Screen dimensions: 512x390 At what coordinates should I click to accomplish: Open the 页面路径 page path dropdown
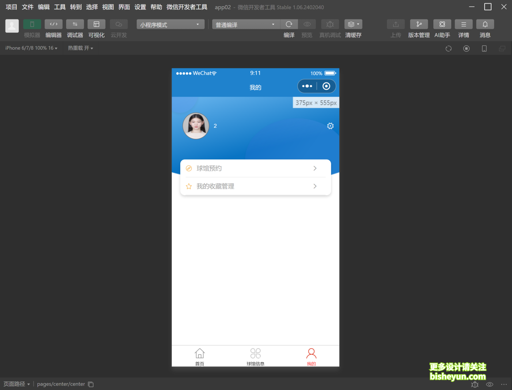[x=16, y=384]
